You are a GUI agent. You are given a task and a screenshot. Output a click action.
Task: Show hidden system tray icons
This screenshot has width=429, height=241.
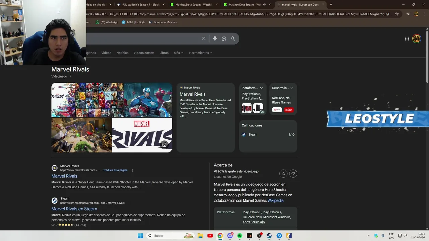click(x=369, y=236)
